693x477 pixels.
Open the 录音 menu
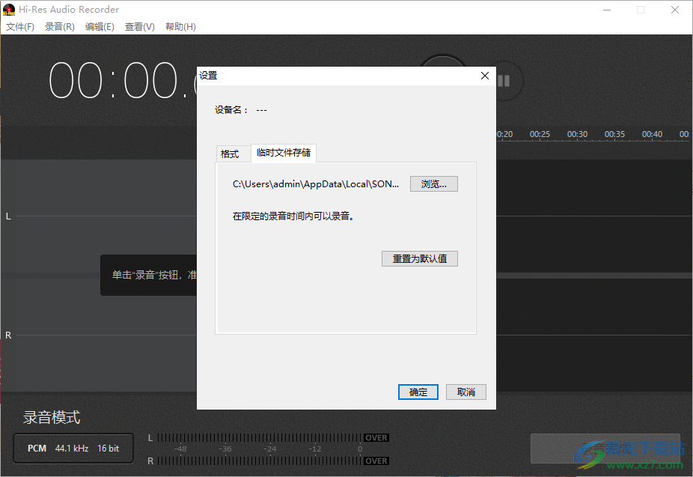tap(59, 26)
